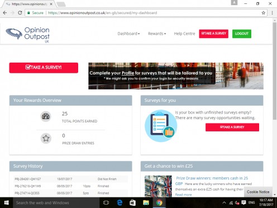Reload the page using the refresh icon
Viewport: 277px width, 208px height.
point(20,13)
